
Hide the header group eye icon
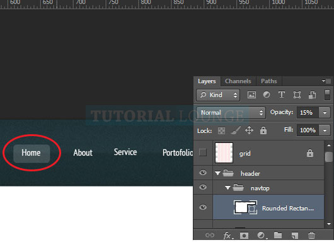[x=203, y=173]
